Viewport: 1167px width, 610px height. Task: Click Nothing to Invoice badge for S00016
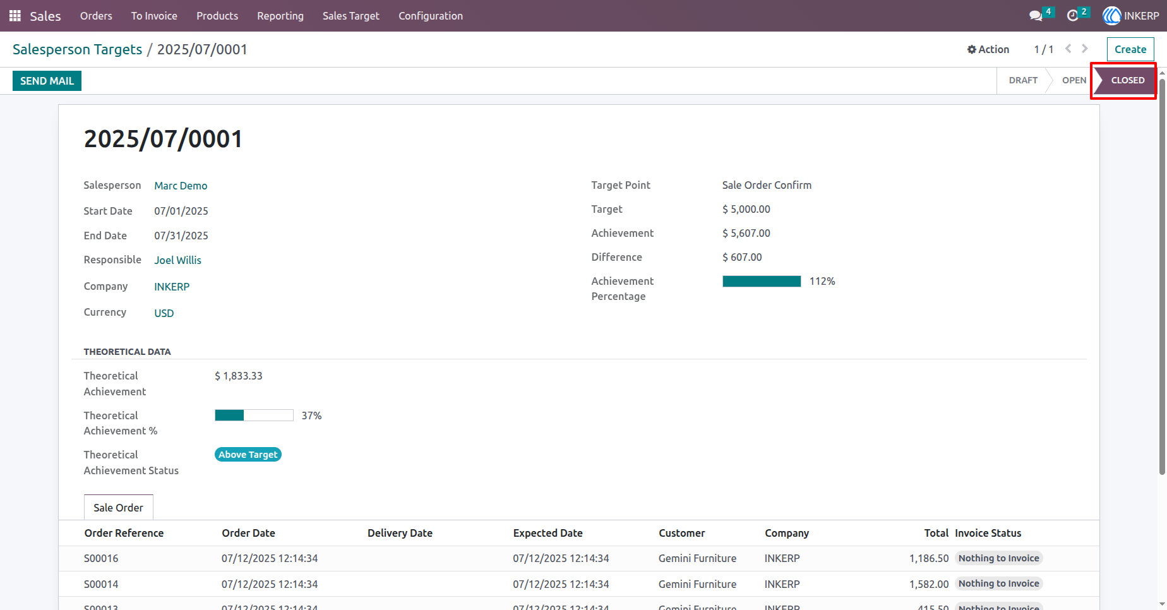[999, 558]
